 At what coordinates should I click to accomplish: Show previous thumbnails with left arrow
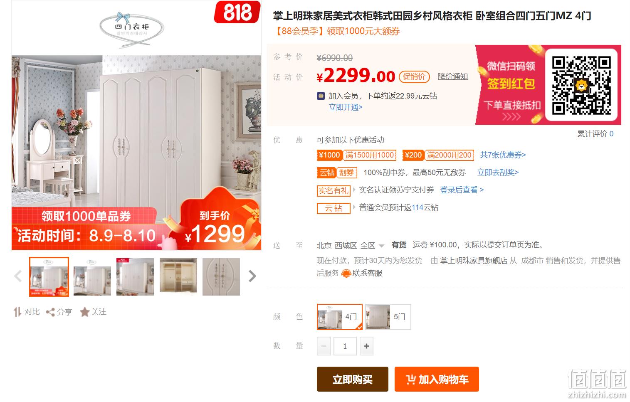[x=18, y=276]
